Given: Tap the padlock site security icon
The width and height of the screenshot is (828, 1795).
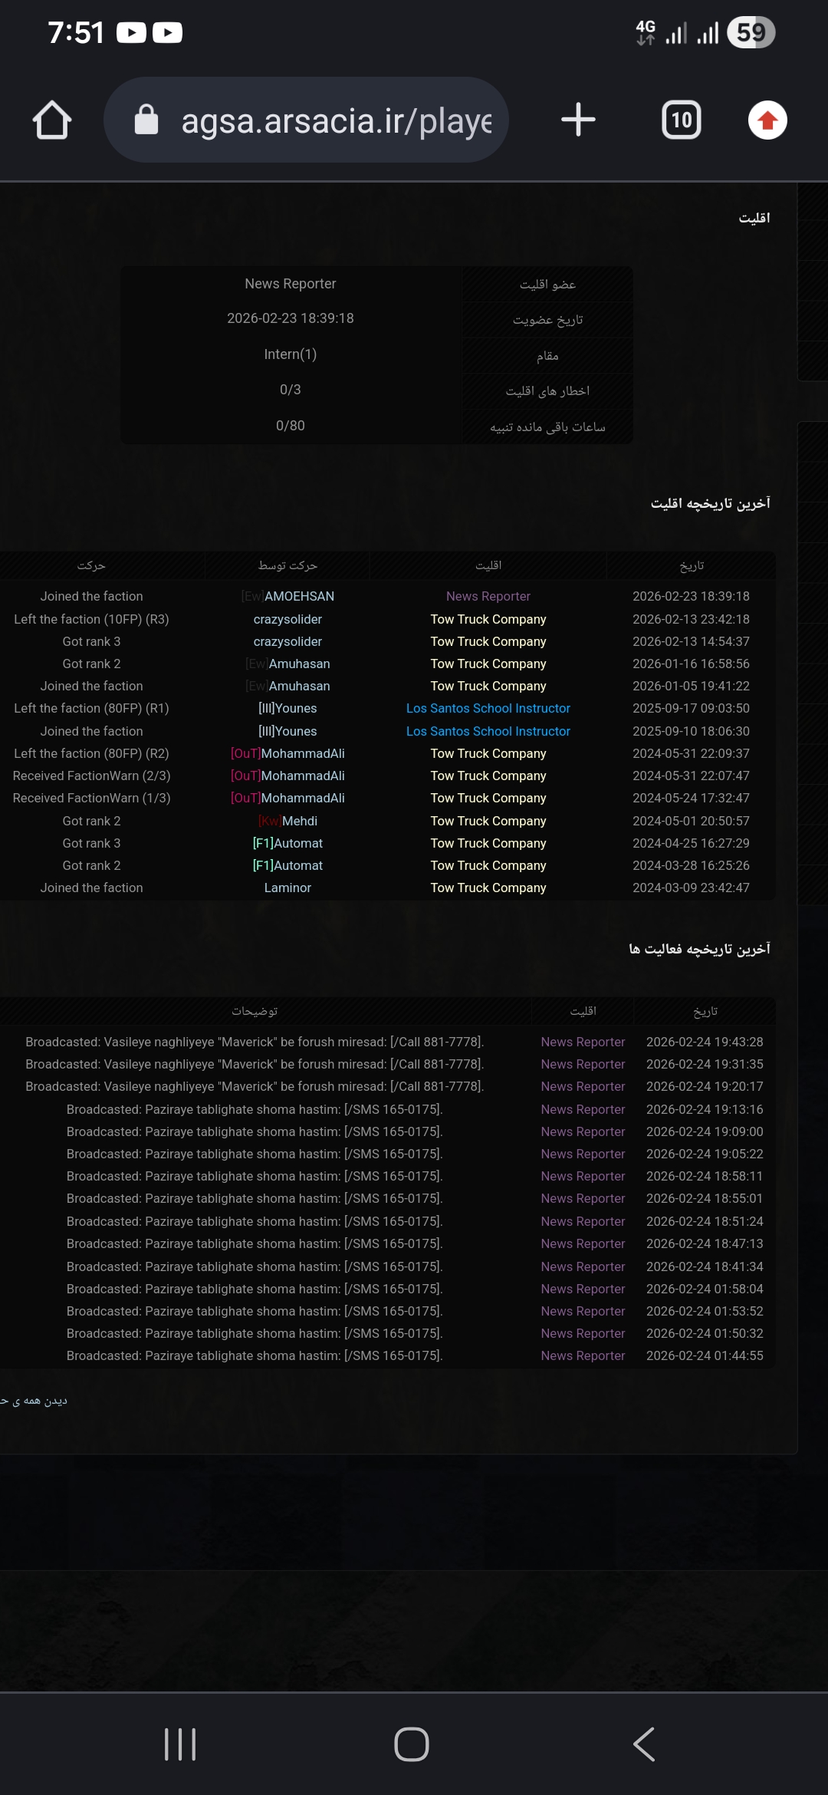Looking at the screenshot, I should coord(146,120).
